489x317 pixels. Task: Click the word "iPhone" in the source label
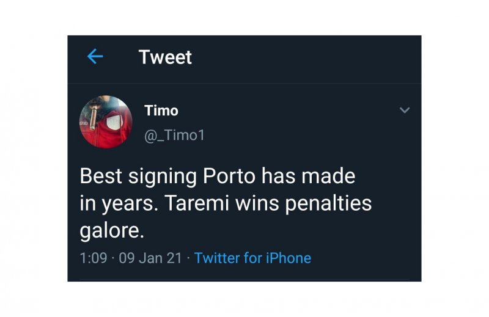tap(287, 258)
